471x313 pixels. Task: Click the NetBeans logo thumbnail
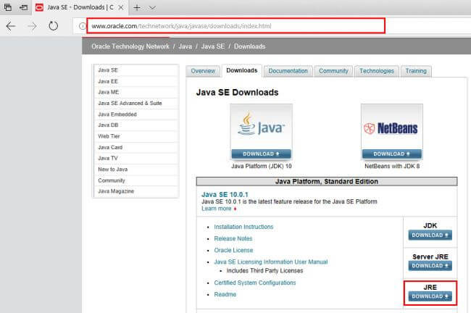[x=392, y=128]
